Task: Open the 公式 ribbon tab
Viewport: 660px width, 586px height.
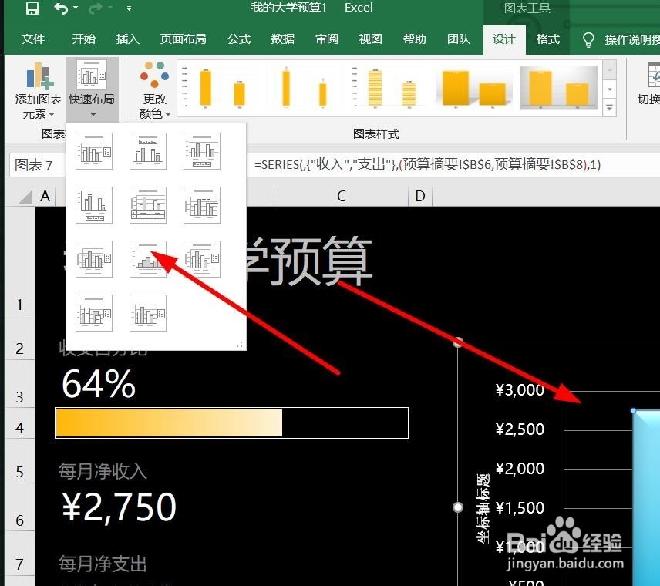Action: (x=239, y=39)
